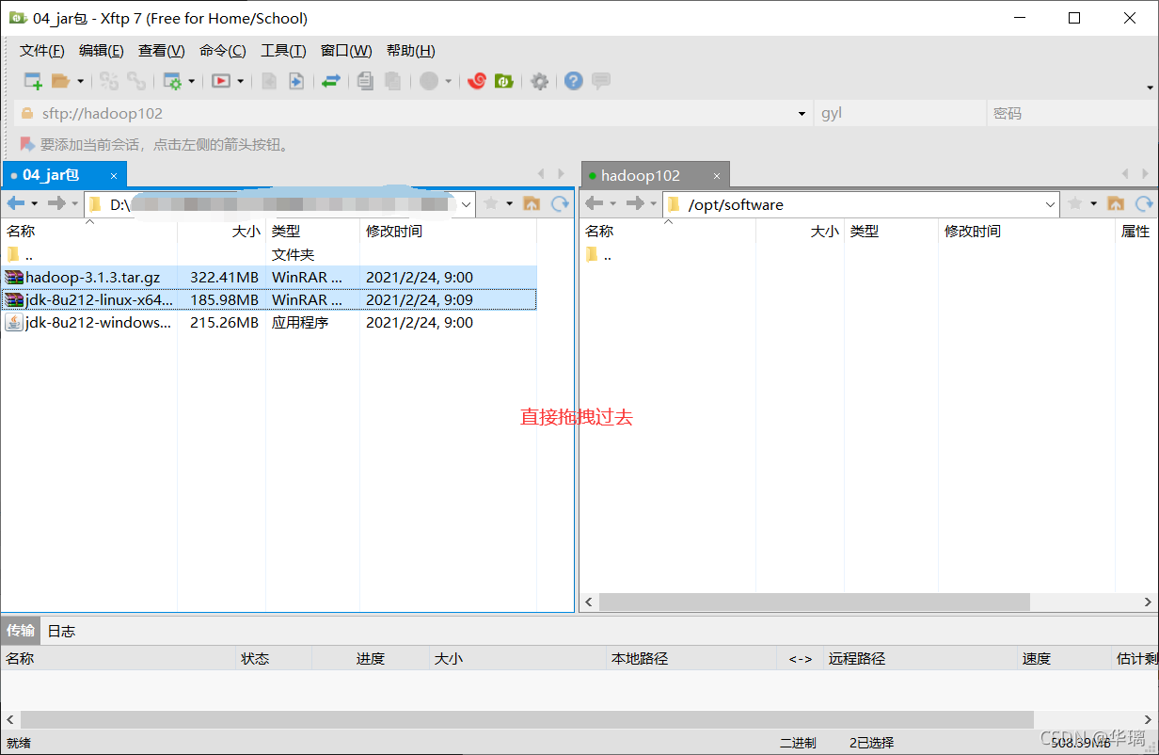
Task: Expand dropdown beside grey circle icon
Action: pos(448,82)
